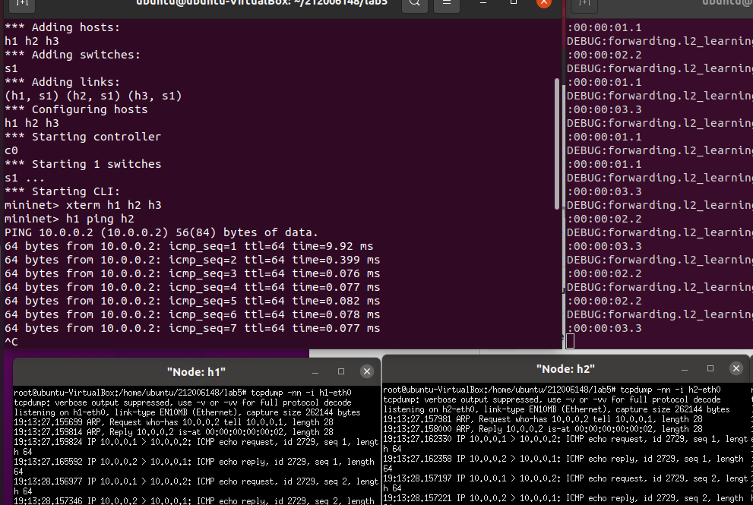Click the "PING 10.0.0.2 (10.0.0.2) 56(84) bytes" line

pyautogui.click(x=161, y=233)
